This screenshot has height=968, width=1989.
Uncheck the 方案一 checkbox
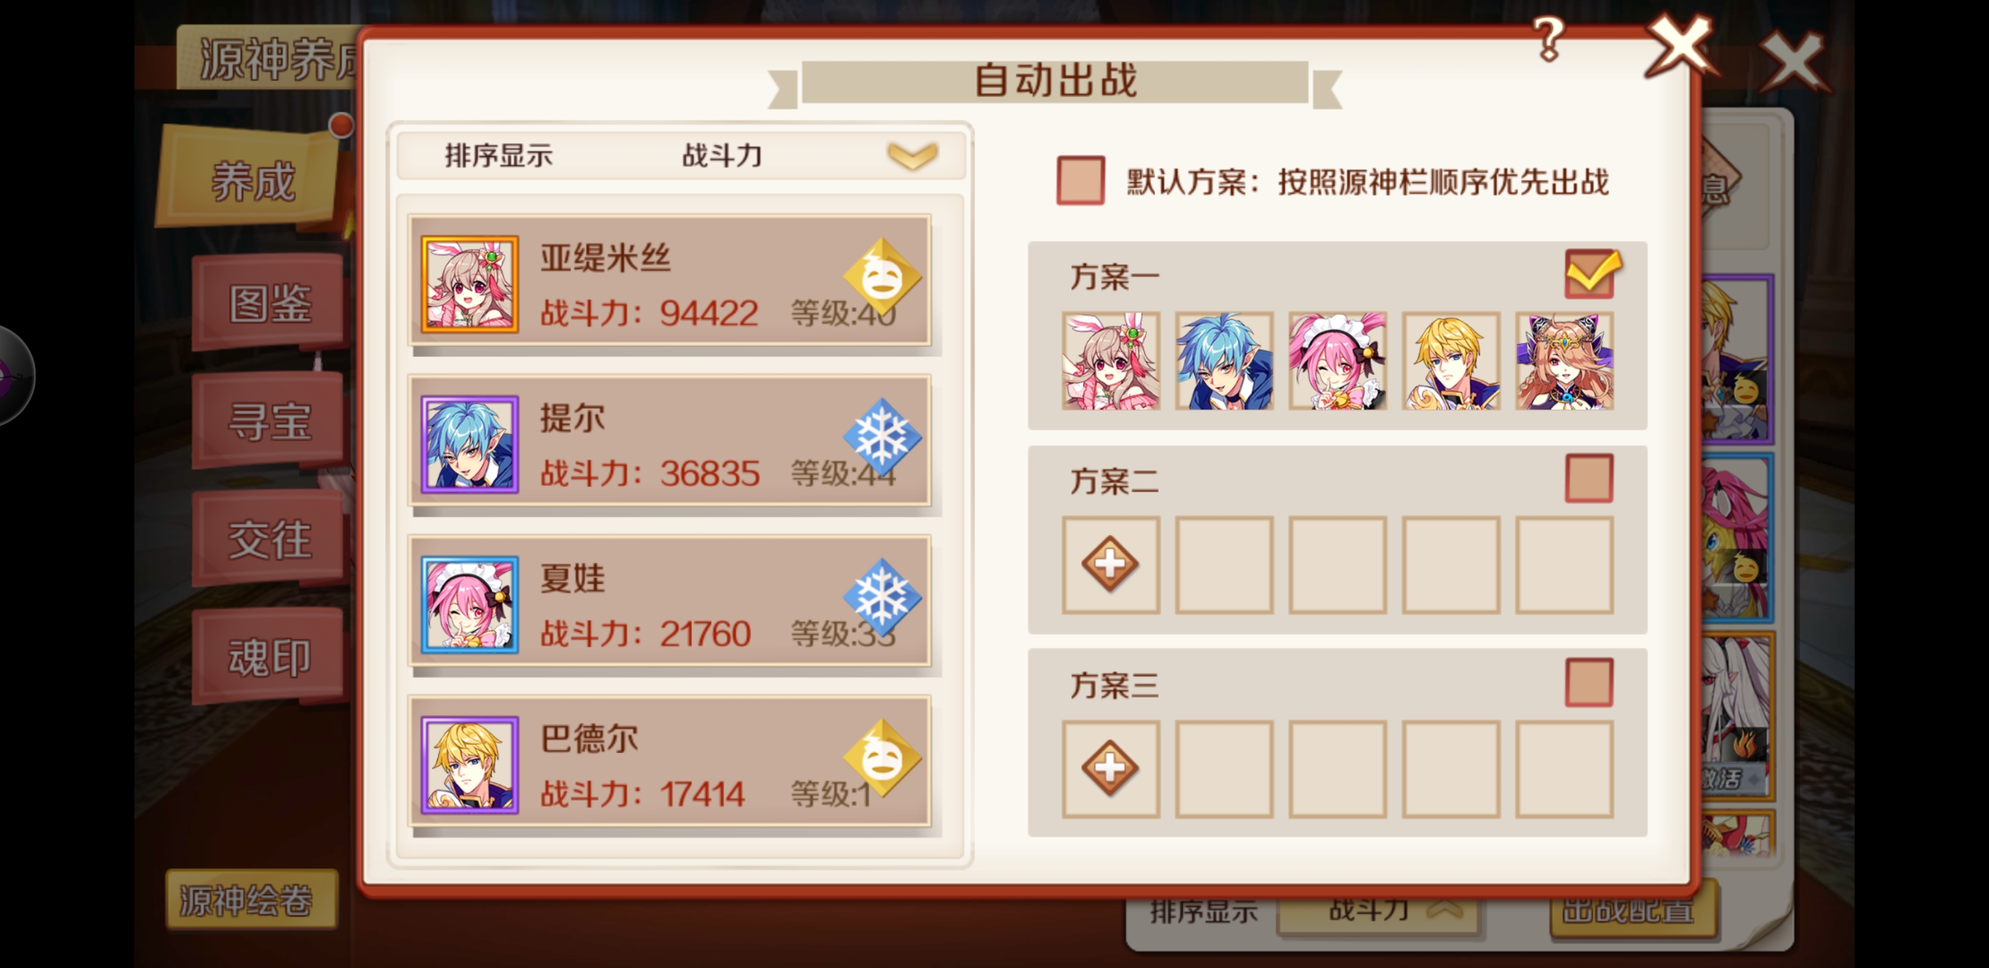tap(1591, 274)
